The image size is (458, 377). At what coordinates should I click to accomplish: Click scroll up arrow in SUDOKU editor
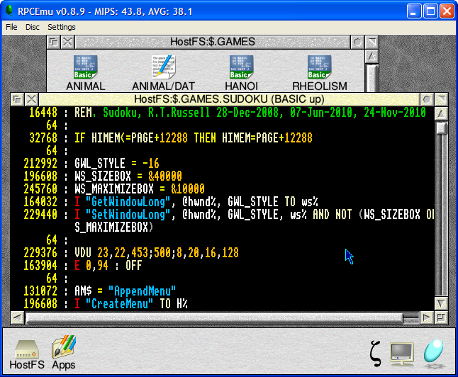pos(441,113)
